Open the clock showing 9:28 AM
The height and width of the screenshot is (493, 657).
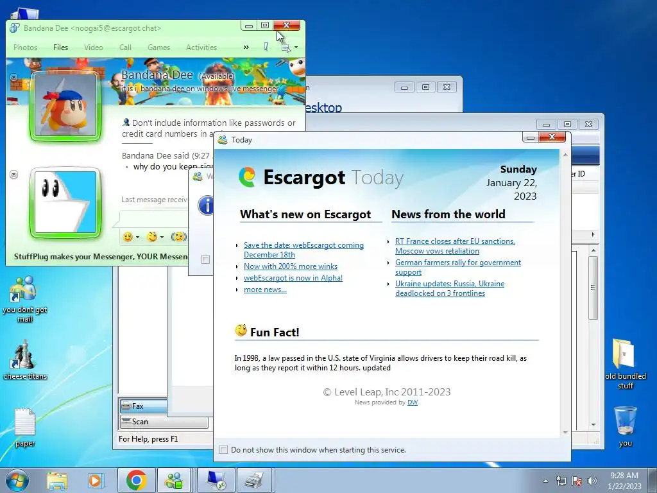click(x=624, y=481)
